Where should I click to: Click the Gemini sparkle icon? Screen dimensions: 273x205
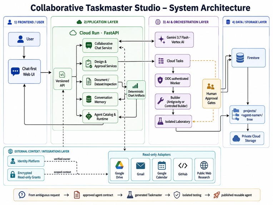click(x=162, y=40)
